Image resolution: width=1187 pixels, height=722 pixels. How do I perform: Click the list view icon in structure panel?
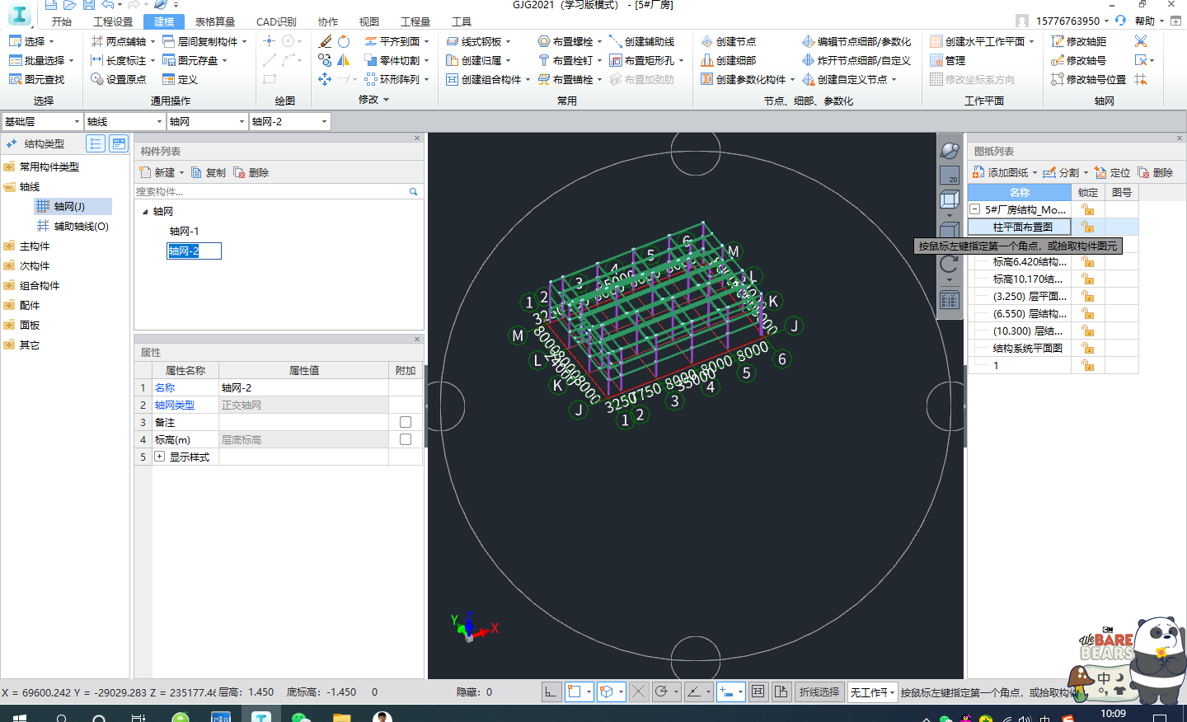point(96,143)
